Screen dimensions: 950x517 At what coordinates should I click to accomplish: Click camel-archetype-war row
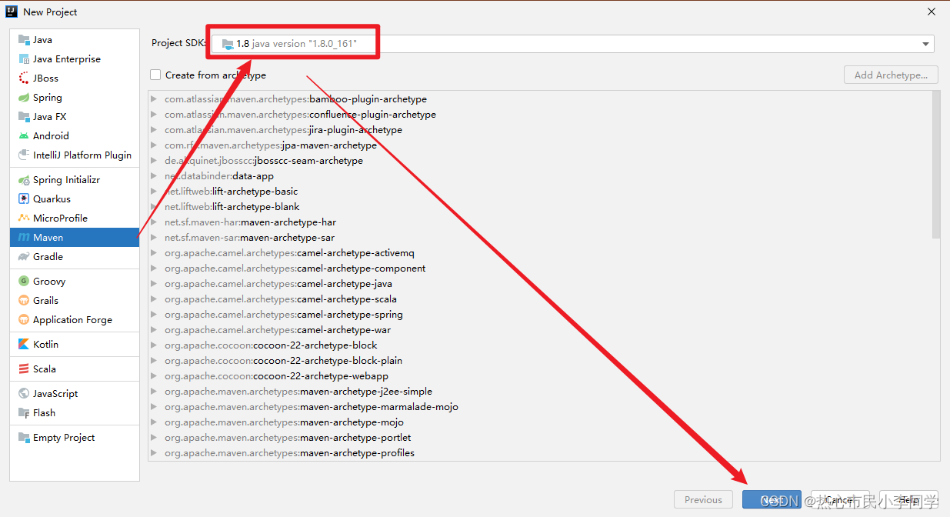coord(540,330)
